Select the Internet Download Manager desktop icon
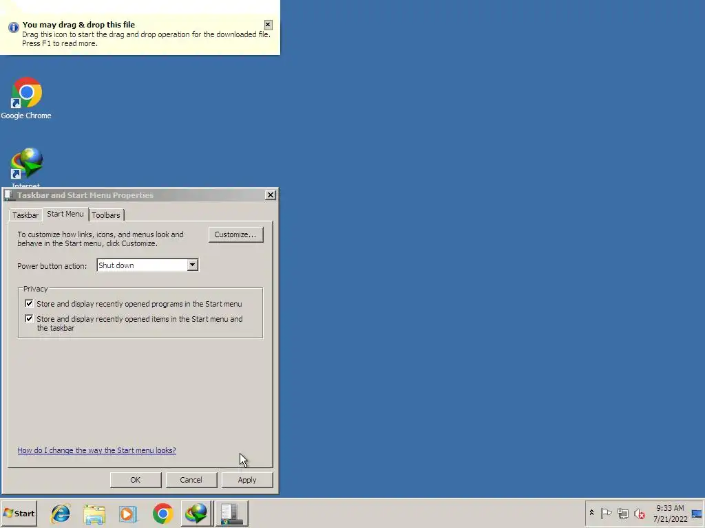Screen dimensions: 705x528 point(26,167)
